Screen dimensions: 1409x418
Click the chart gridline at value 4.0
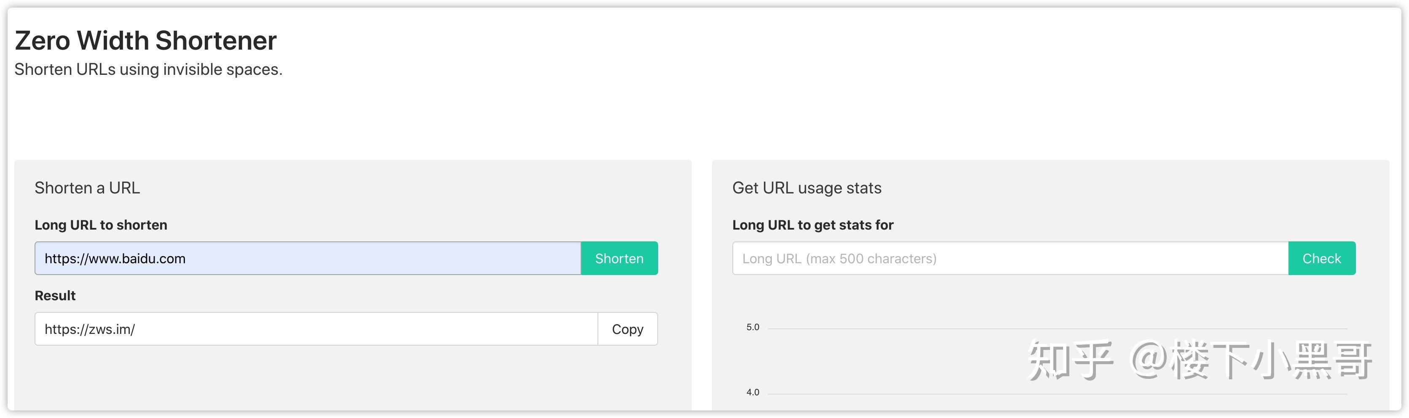(930, 394)
